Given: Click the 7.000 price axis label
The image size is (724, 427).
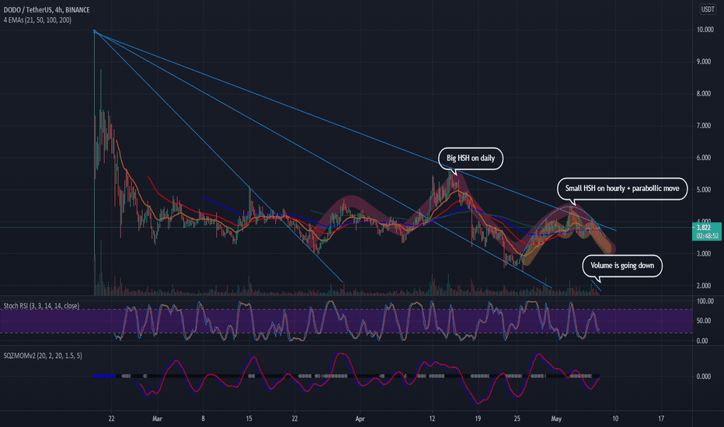Looking at the screenshot, I should [704, 126].
